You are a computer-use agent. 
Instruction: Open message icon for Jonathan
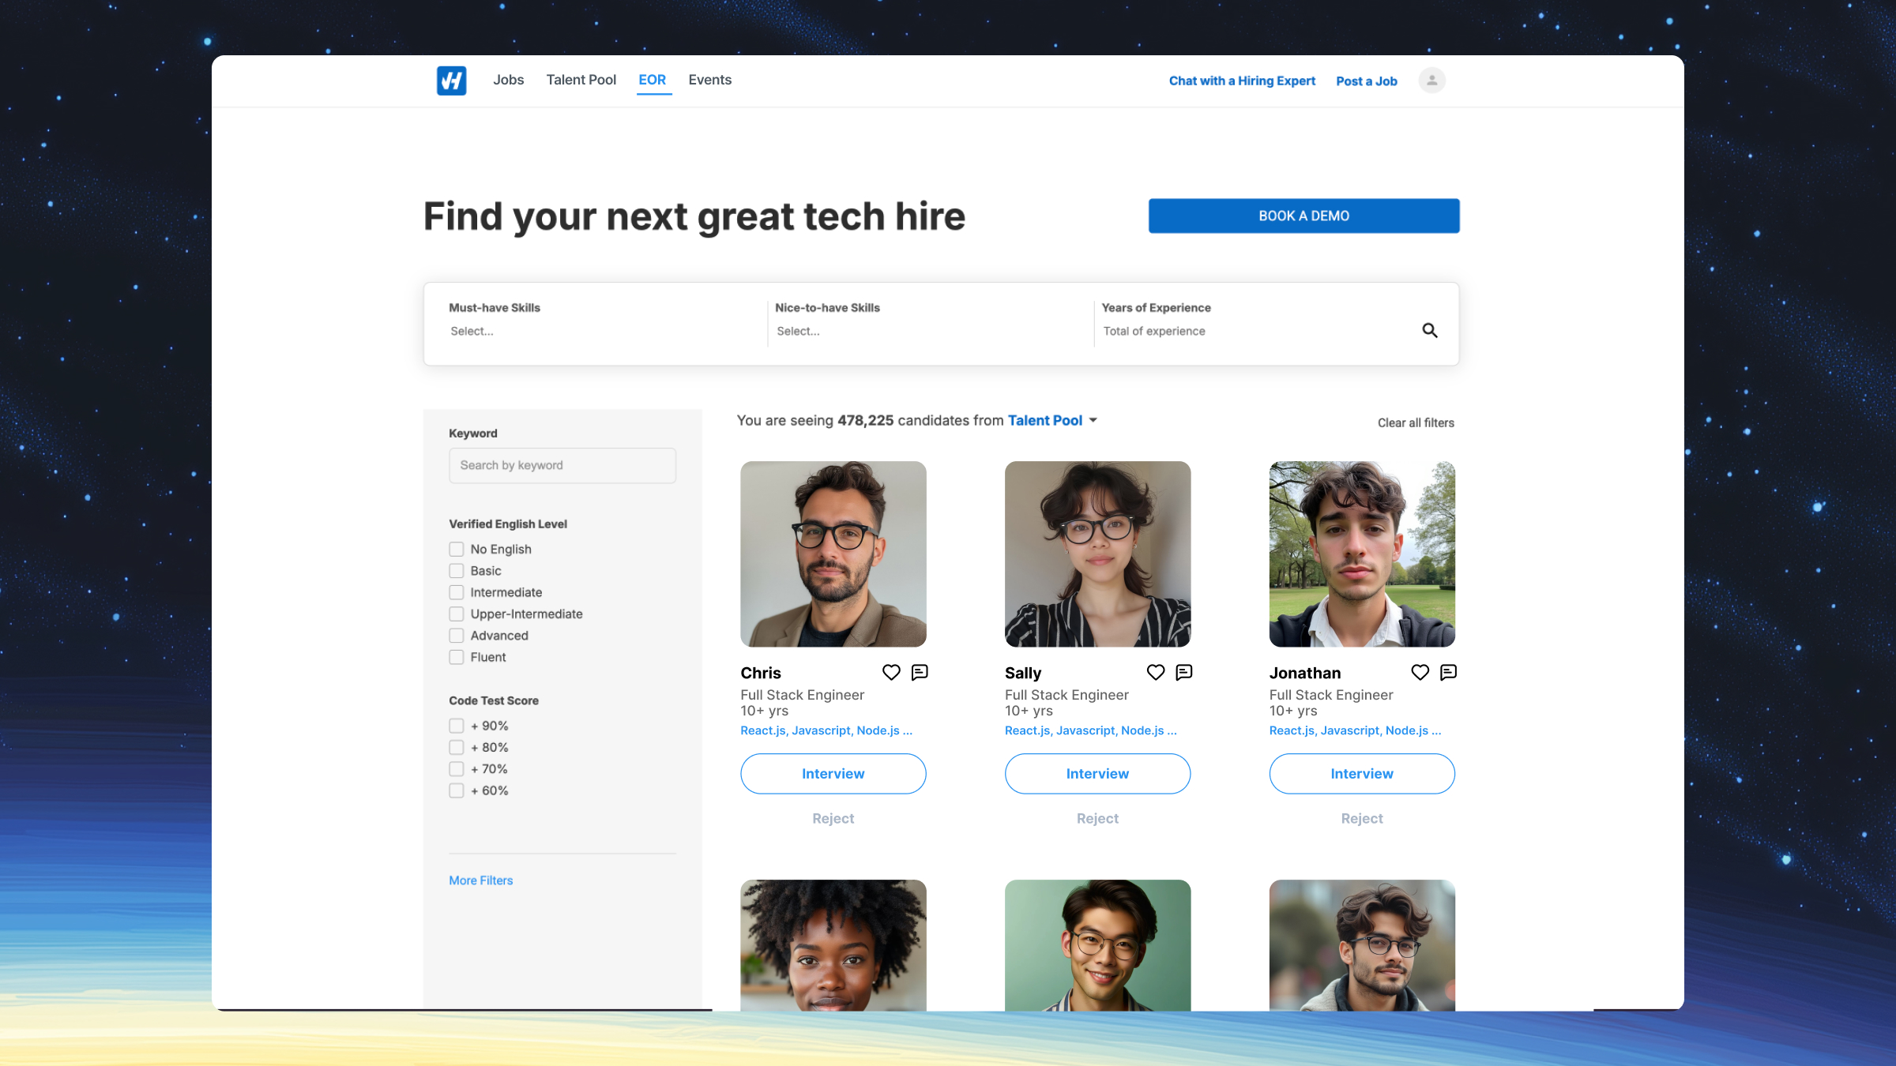pos(1448,673)
